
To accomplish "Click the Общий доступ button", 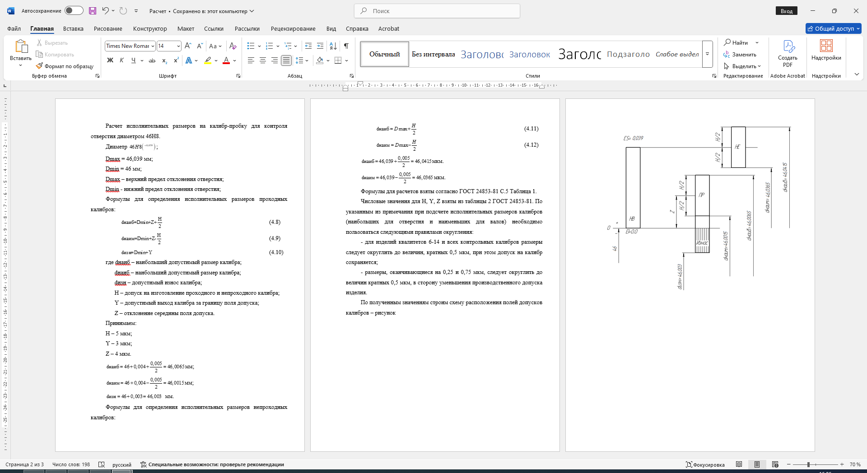I will [x=834, y=28].
